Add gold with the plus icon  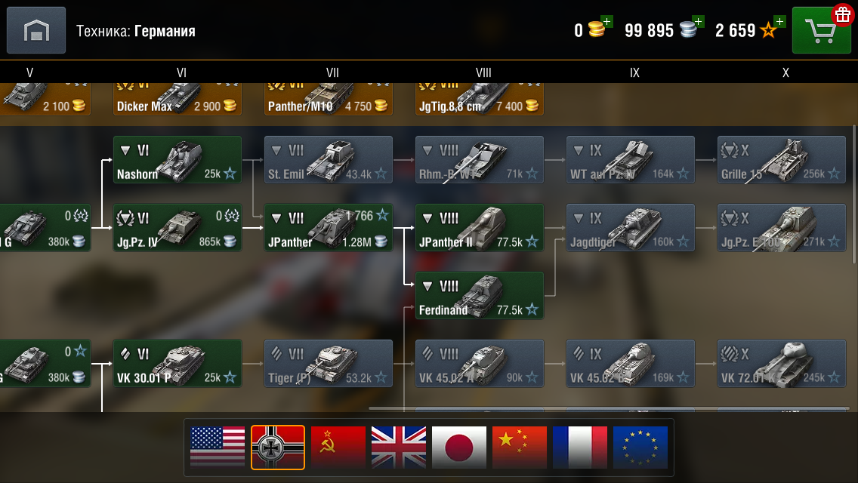click(x=606, y=22)
